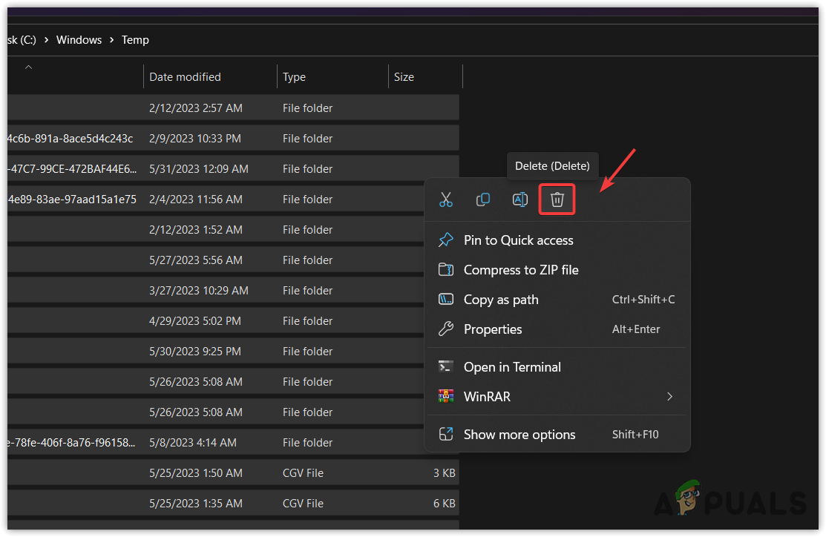The image size is (826, 537).
Task: Click the Copy icon in context menu
Action: click(482, 200)
